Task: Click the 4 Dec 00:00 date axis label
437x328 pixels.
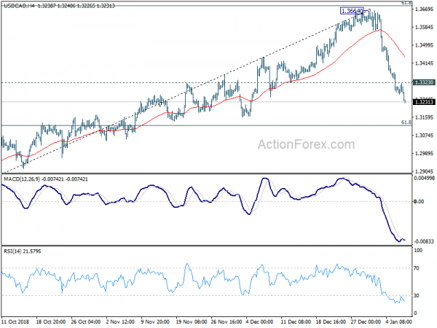Action: click(x=259, y=322)
